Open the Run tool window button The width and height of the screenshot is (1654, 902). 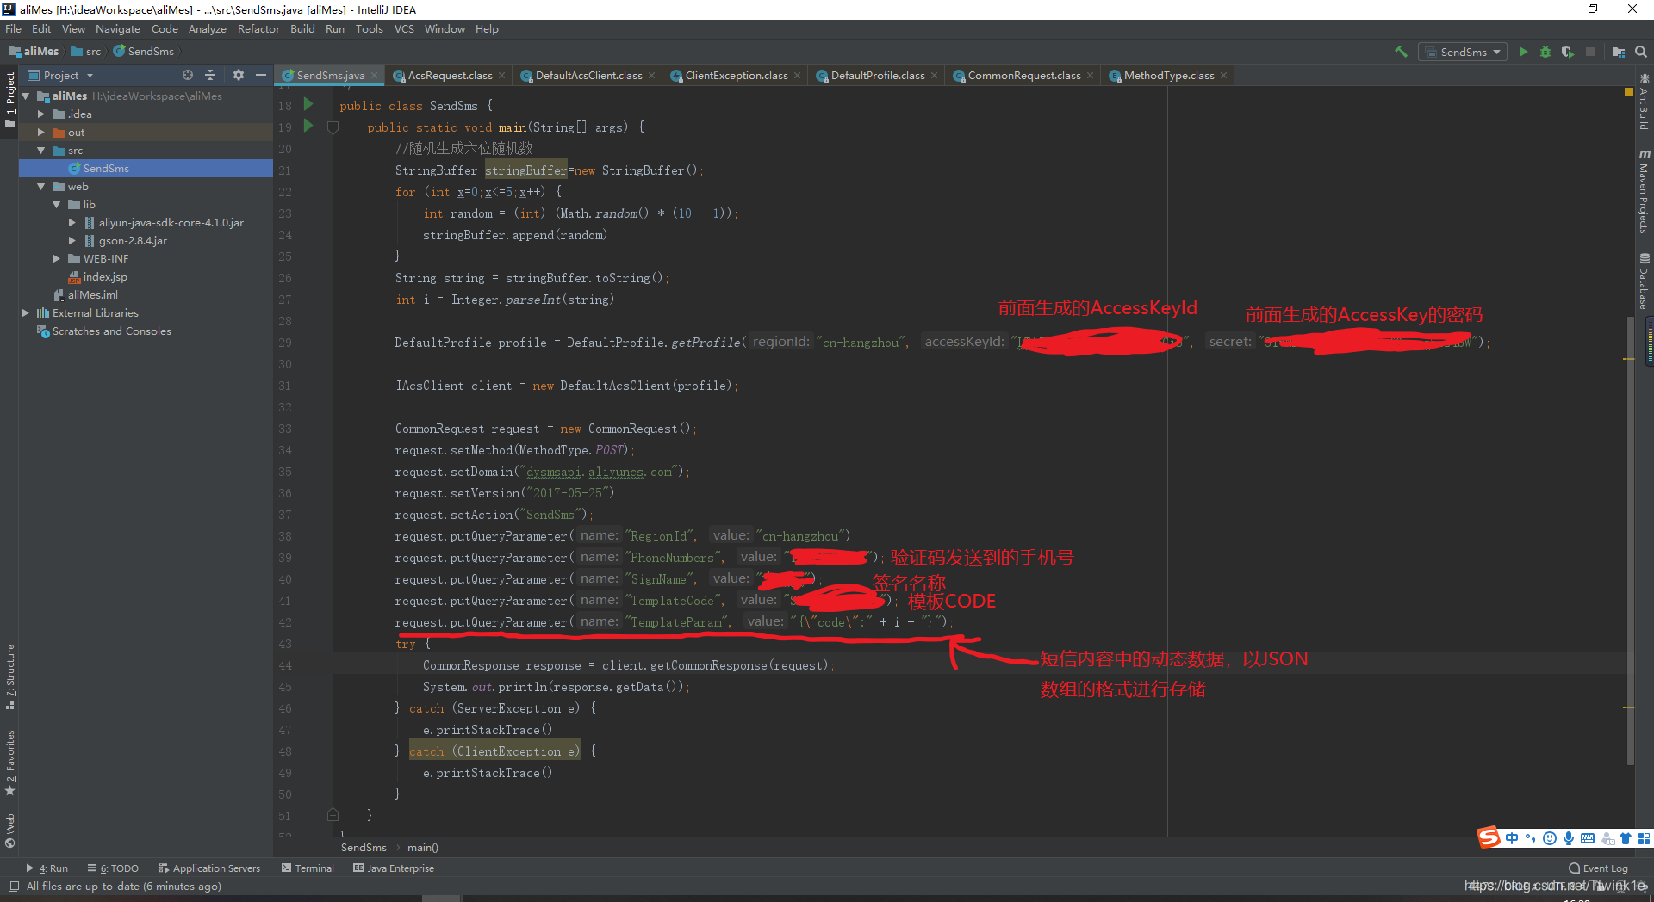tap(47, 868)
